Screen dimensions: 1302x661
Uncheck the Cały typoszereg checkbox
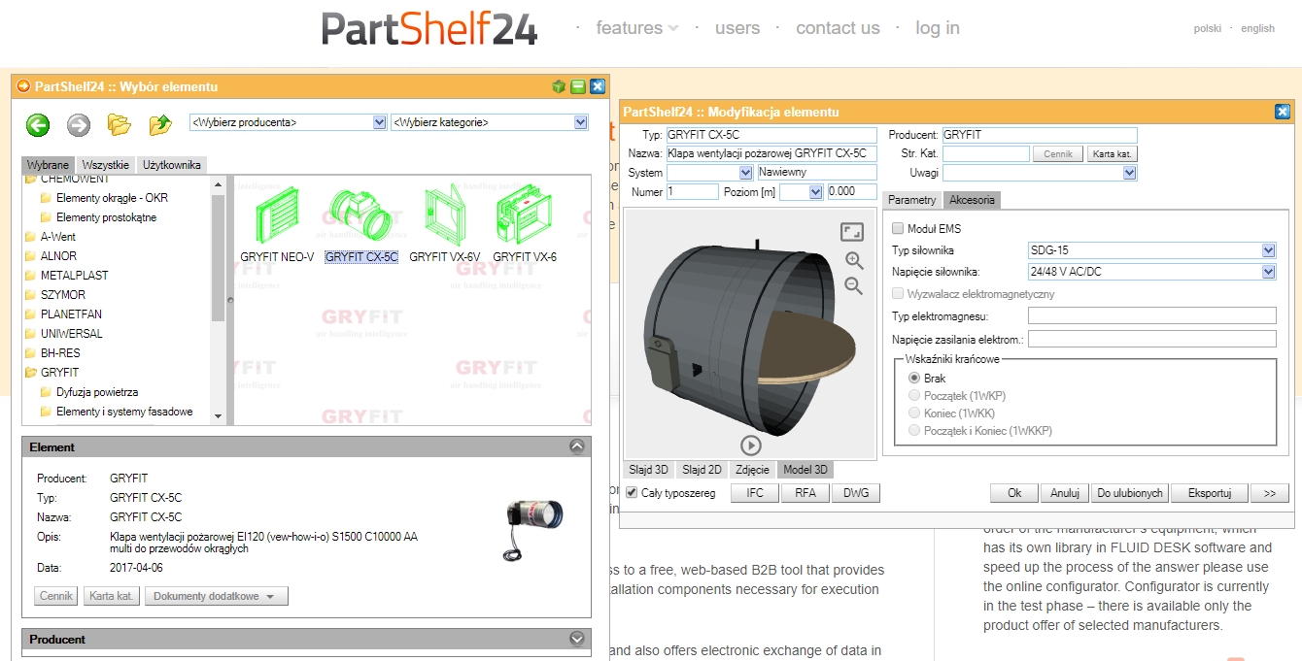[x=632, y=493]
